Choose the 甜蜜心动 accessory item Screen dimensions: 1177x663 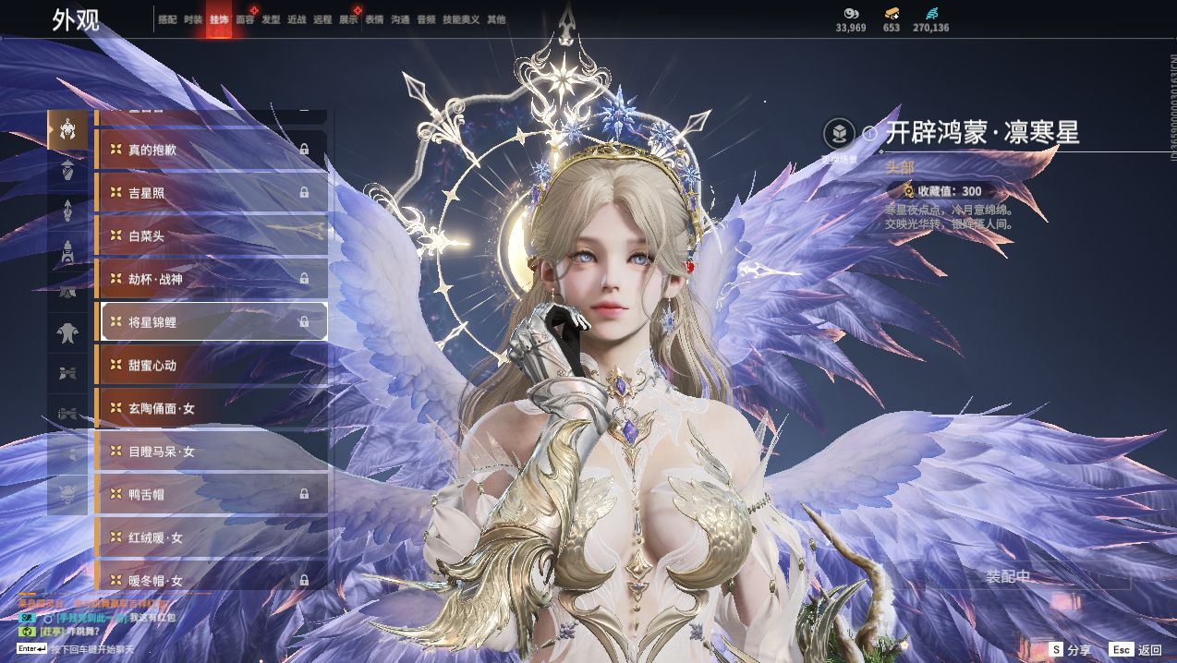point(212,365)
